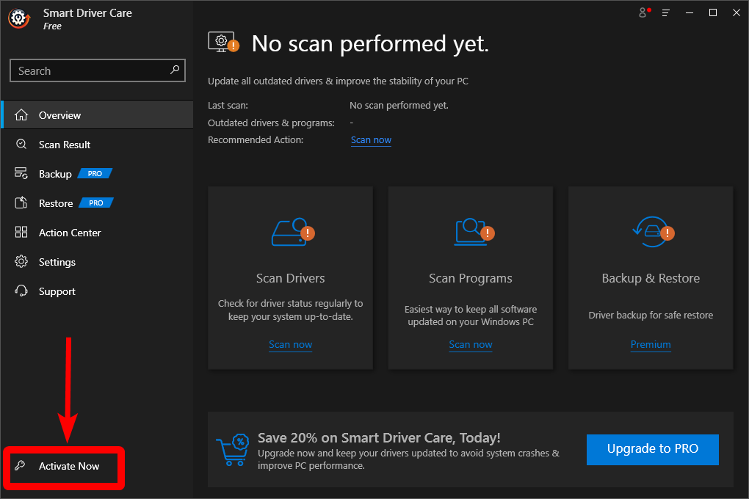The image size is (749, 499).
Task: Click the Upgrade to PRO button
Action: coord(653,449)
